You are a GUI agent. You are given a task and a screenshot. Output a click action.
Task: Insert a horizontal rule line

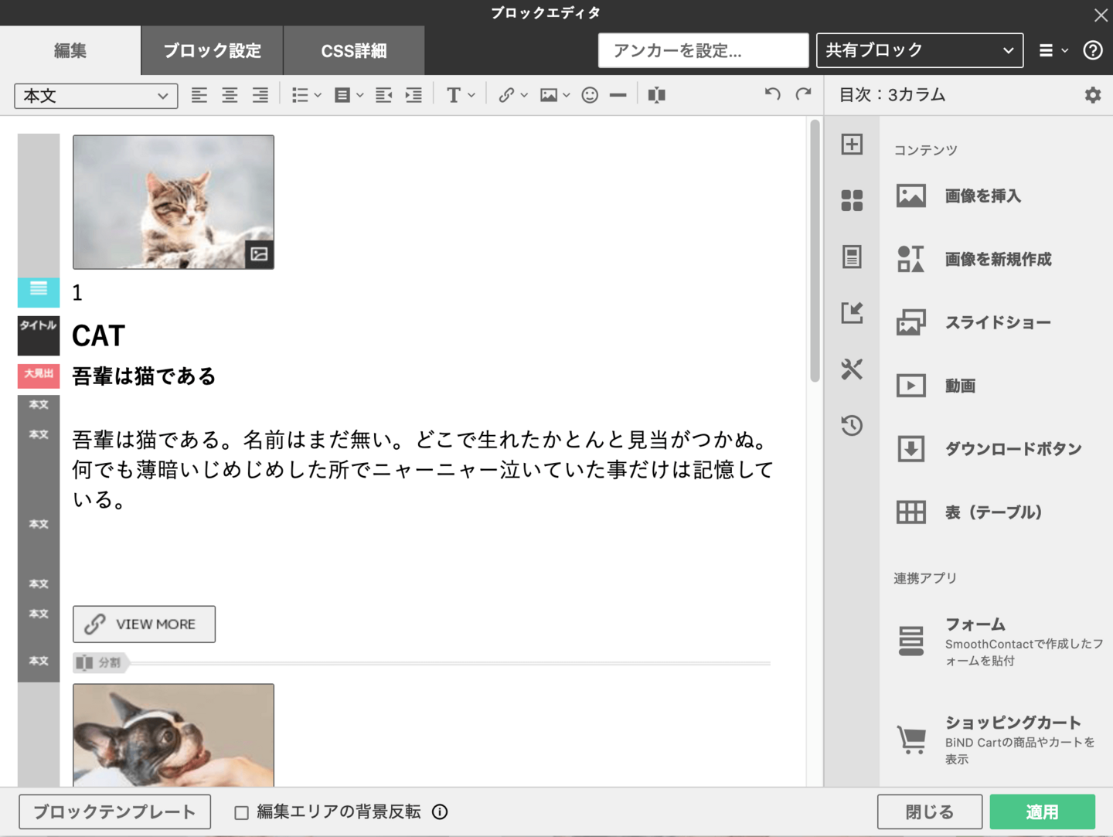tap(618, 95)
